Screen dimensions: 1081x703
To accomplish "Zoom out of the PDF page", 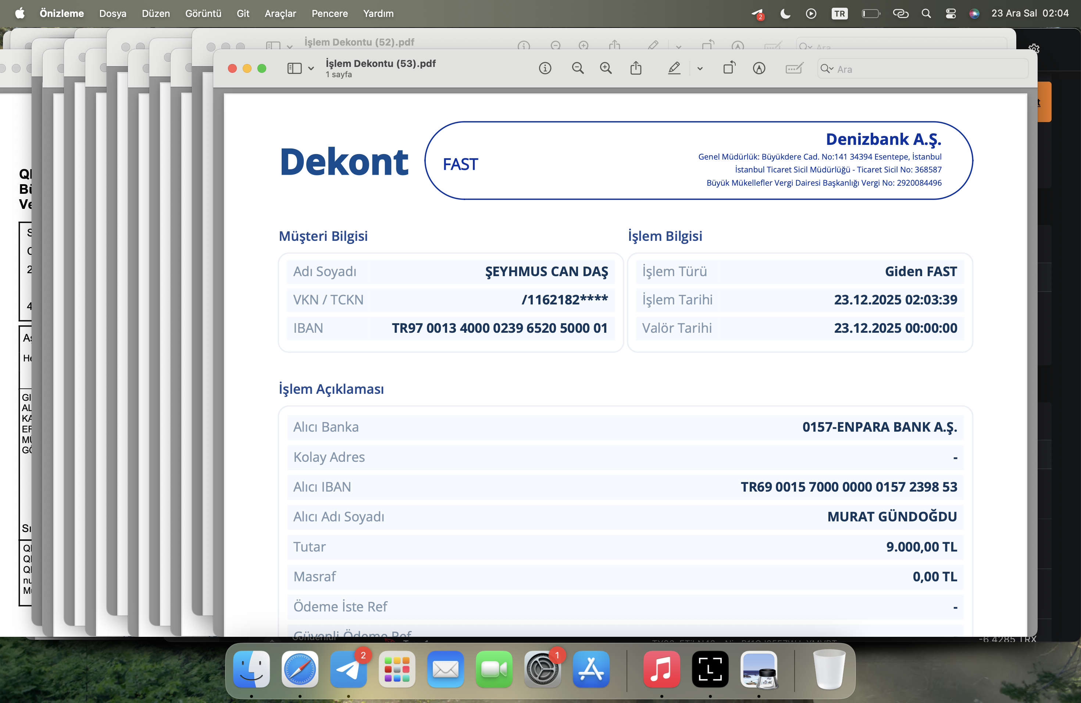I will click(x=578, y=69).
